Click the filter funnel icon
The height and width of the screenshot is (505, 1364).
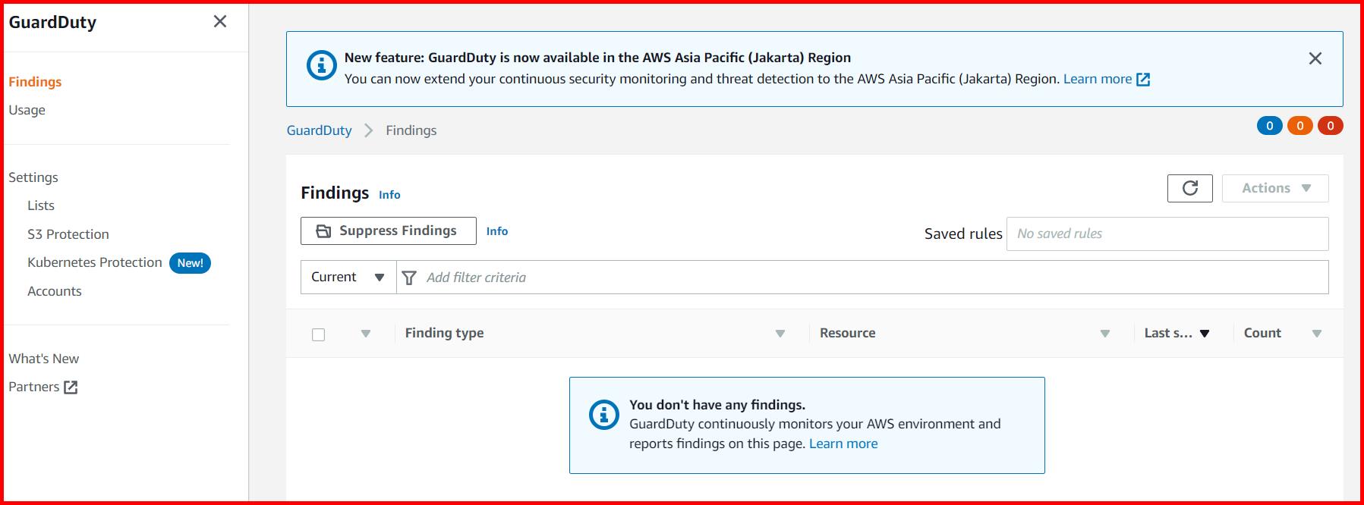pos(409,278)
